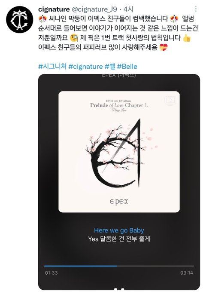The image size is (206, 294).
Task: Click the unplayed portion of the track bar
Action: tap(155, 266)
